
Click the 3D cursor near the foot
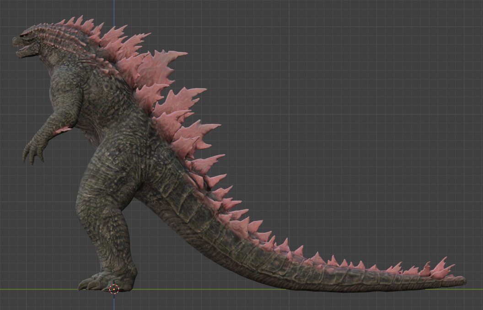click(114, 289)
